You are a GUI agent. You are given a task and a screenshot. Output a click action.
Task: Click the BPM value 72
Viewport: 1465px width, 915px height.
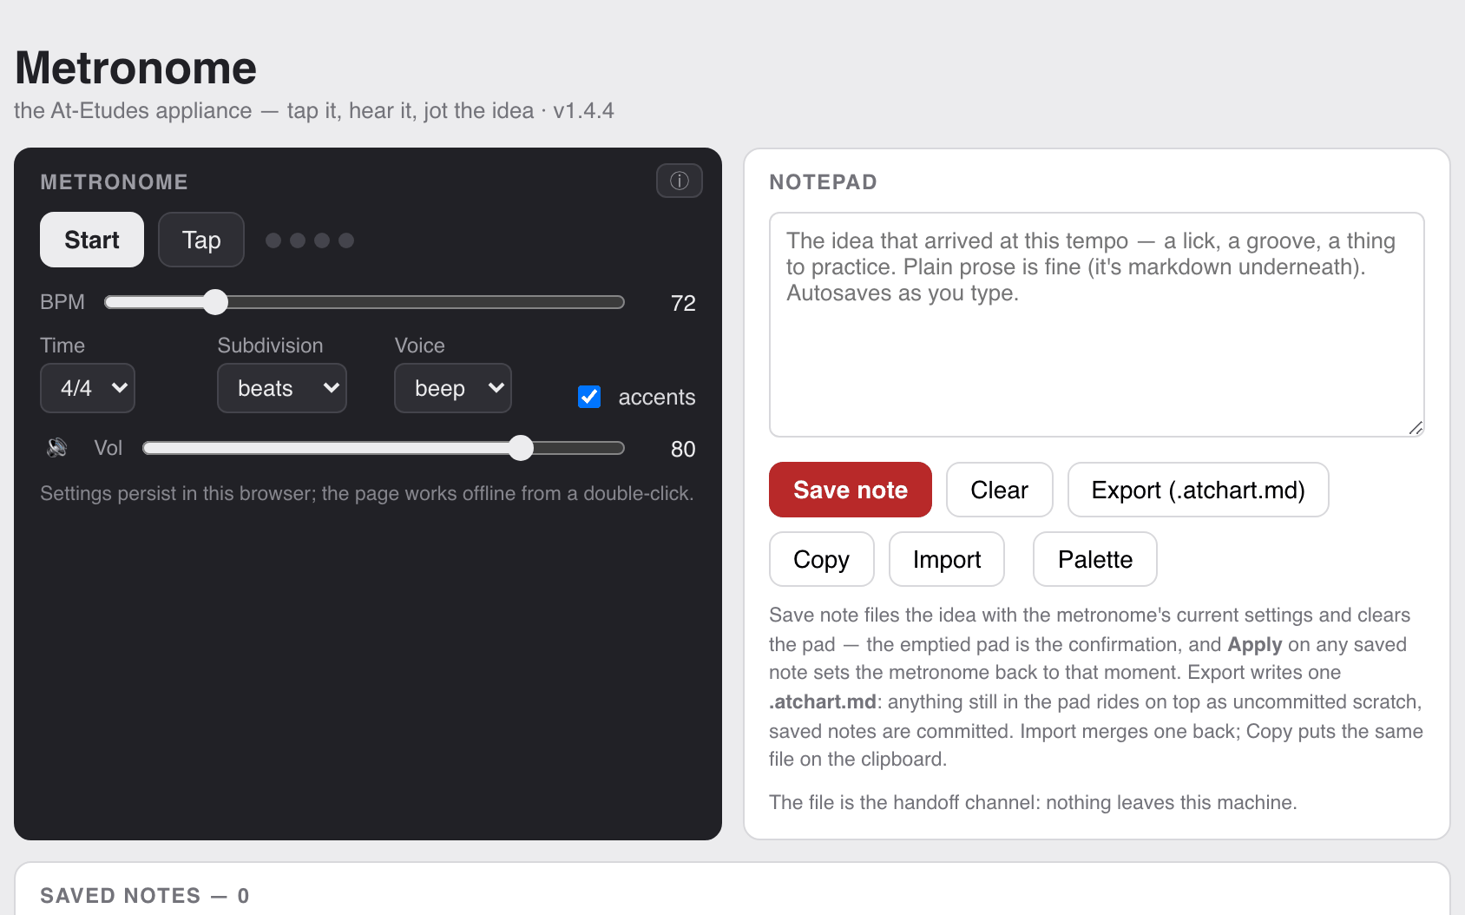[x=683, y=303]
